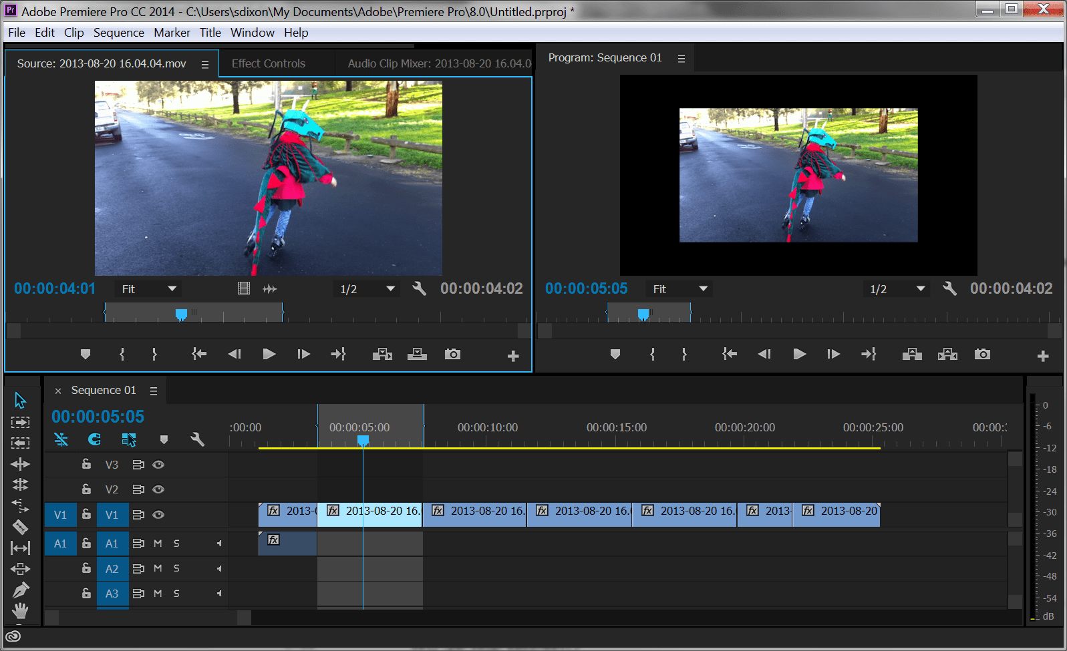Click Extract button in Program monitor

tap(947, 354)
